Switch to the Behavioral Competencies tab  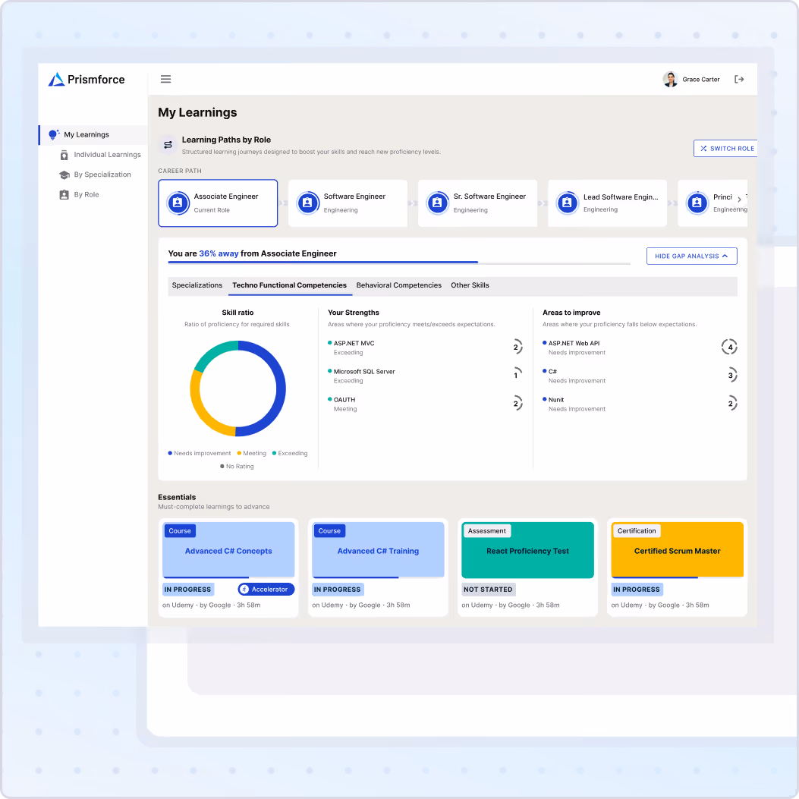pos(399,285)
